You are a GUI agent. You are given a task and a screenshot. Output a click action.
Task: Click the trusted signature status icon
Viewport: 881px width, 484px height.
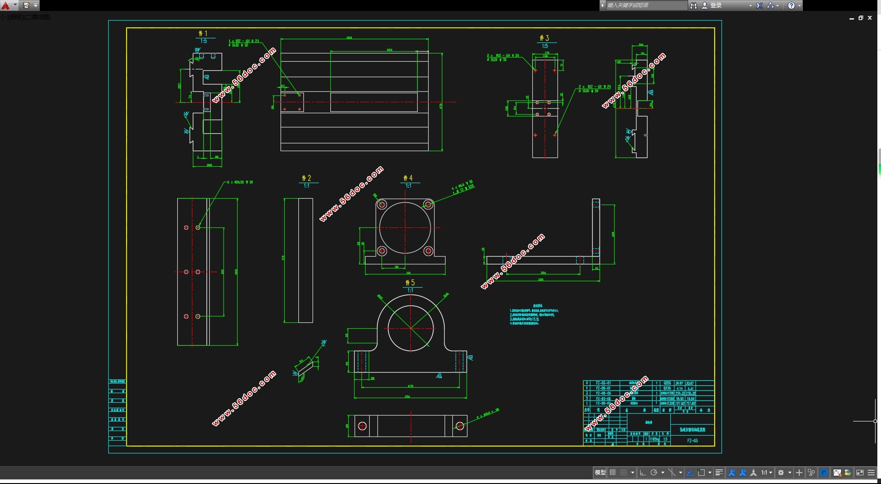(x=848, y=473)
